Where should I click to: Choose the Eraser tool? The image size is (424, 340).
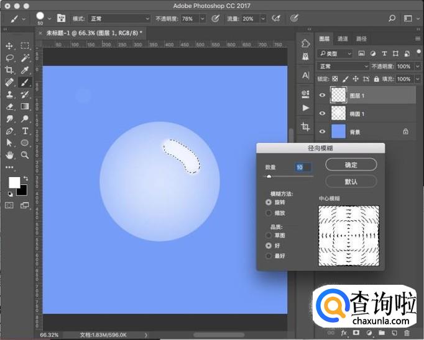[x=9, y=107]
